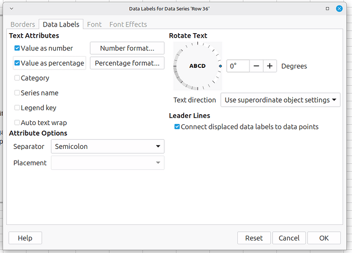
Task: Close the Data Labels dialog
Action: click(339, 8)
